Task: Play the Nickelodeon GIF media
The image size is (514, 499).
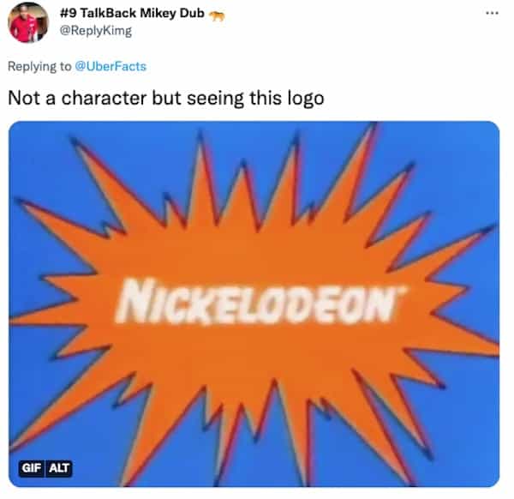Action: pyautogui.click(x=254, y=304)
